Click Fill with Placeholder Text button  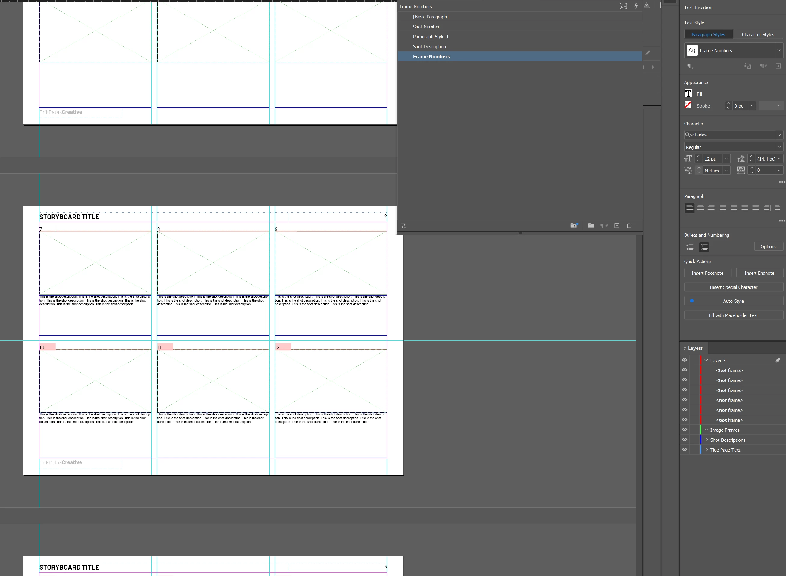pyautogui.click(x=733, y=315)
